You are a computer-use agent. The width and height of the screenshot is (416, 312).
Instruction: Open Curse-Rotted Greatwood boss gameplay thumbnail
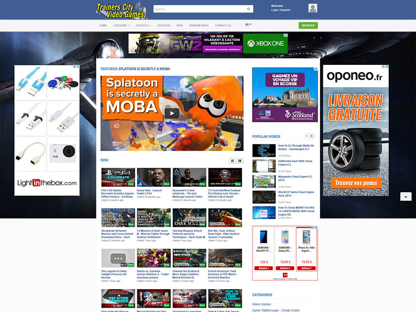(x=118, y=218)
